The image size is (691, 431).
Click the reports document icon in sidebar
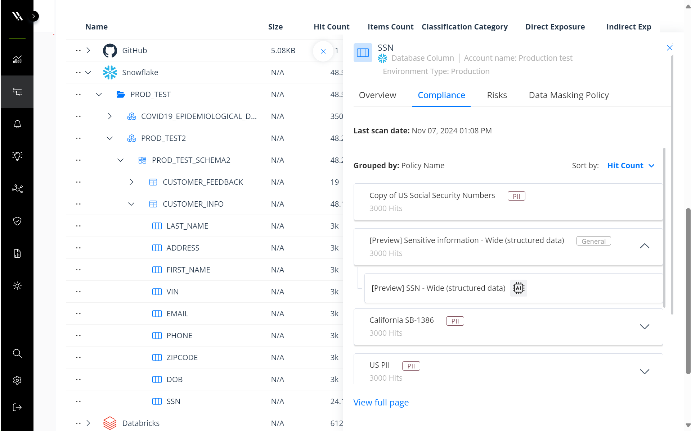17,253
